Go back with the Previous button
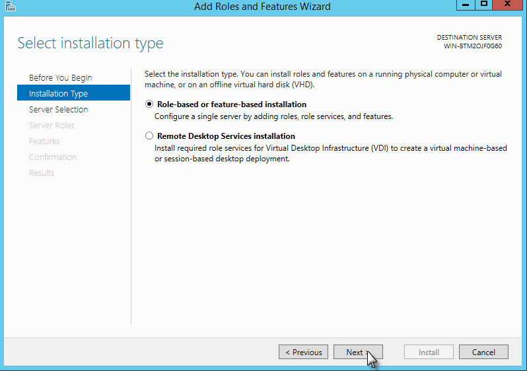 (303, 352)
